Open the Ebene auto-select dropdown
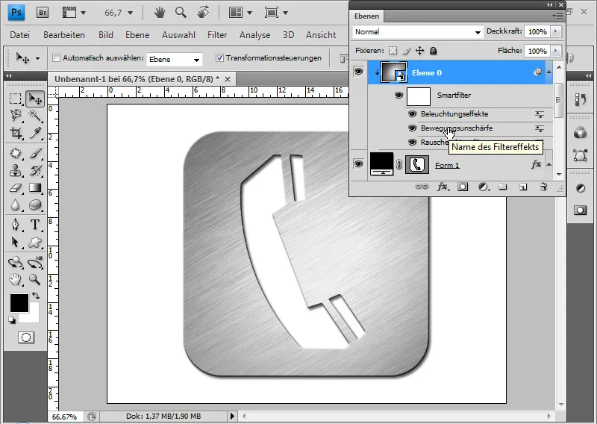 tap(175, 60)
